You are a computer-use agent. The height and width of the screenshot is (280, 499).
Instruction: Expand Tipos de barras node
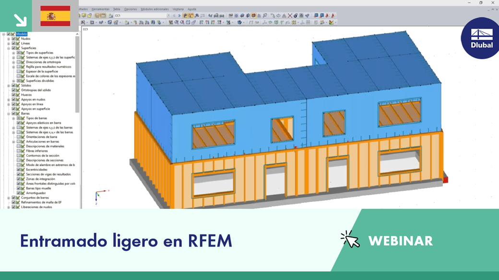[13, 118]
